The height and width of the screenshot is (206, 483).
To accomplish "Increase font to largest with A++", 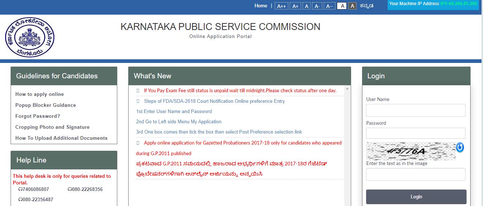I will (x=281, y=6).
